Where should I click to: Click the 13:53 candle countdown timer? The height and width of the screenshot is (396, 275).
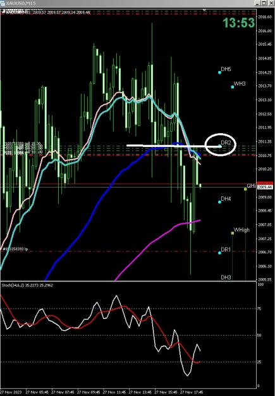(x=238, y=23)
